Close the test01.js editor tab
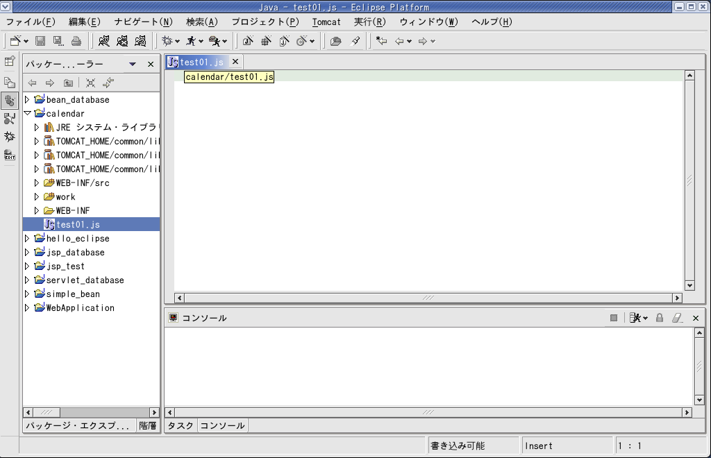This screenshot has height=458, width=711. (235, 62)
